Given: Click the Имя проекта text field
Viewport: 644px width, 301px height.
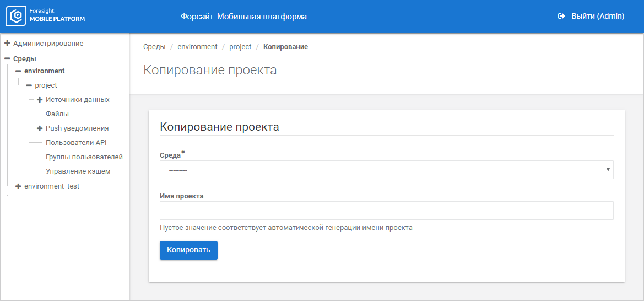Looking at the screenshot, I should tap(386, 211).
